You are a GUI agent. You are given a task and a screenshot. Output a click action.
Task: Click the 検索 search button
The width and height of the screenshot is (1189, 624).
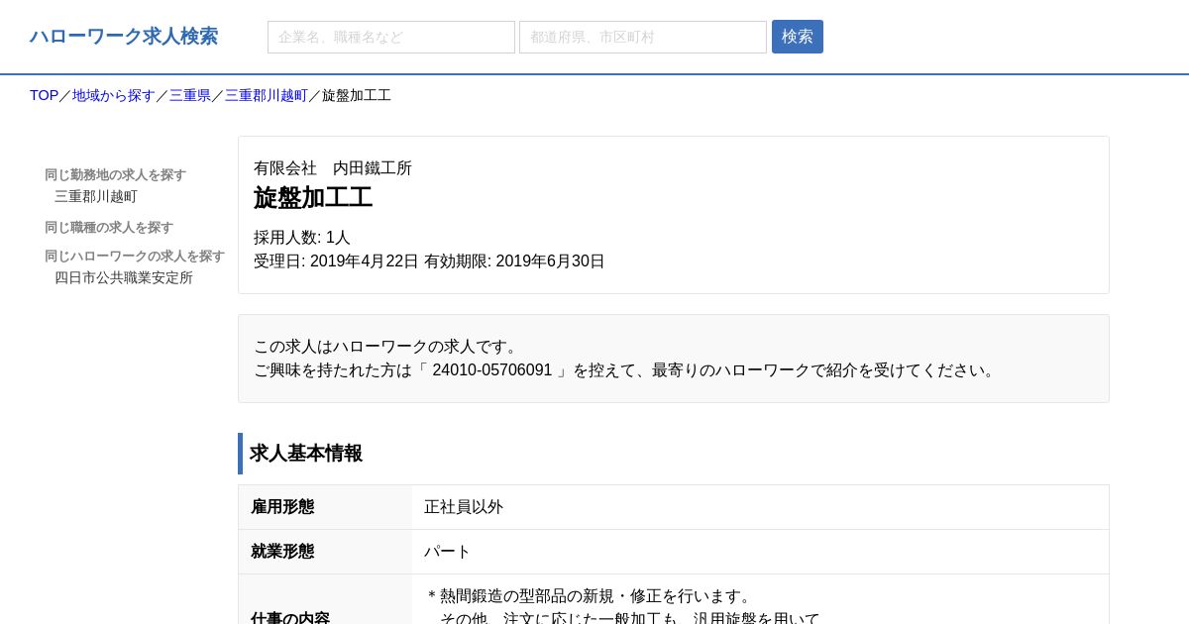pos(798,37)
